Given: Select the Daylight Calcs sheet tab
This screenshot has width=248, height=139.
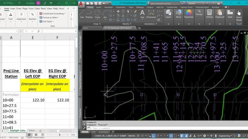Looking at the screenshot, I should 17,131.
